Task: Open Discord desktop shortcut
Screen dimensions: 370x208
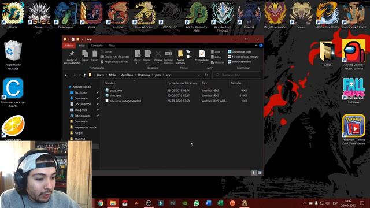Action: click(x=249, y=15)
